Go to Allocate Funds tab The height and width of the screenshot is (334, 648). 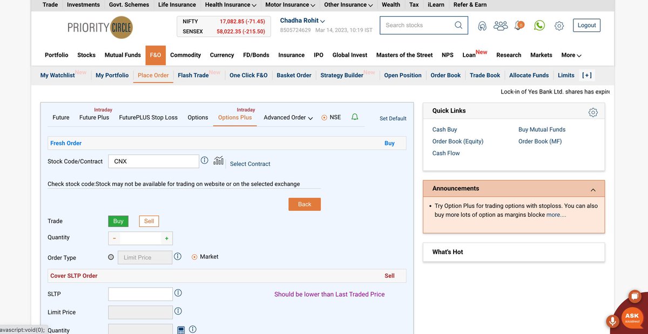point(529,75)
